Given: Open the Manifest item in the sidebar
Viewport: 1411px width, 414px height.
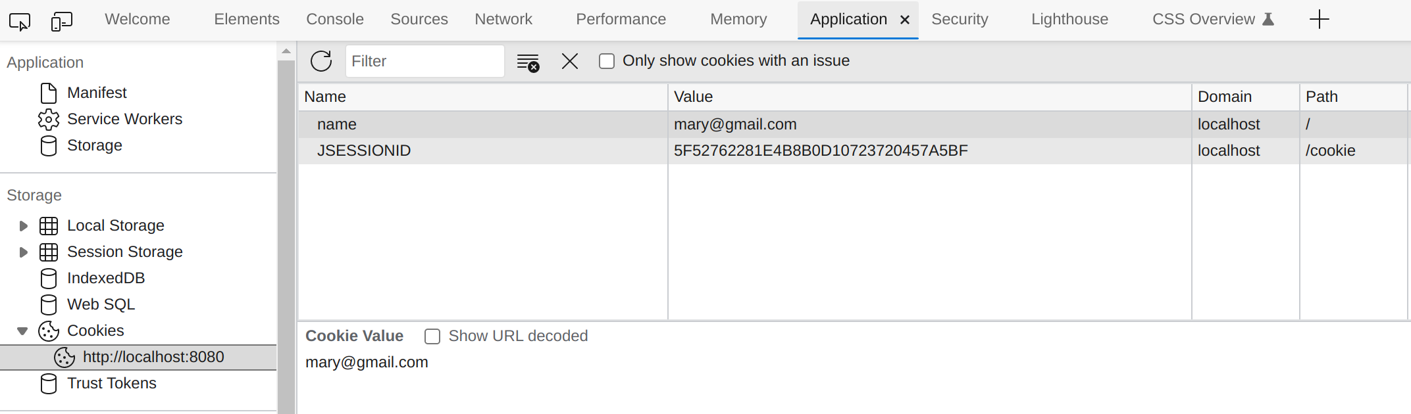Looking at the screenshot, I should (x=97, y=93).
